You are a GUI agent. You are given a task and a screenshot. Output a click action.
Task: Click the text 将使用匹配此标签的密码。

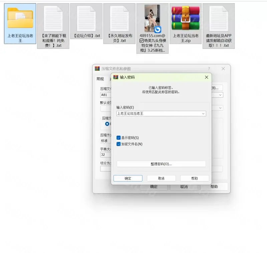(x=161, y=92)
